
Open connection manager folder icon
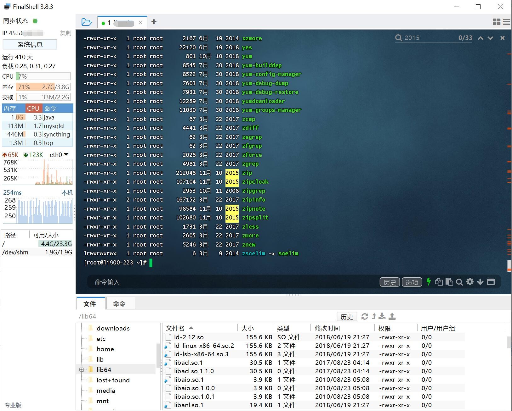[86, 22]
